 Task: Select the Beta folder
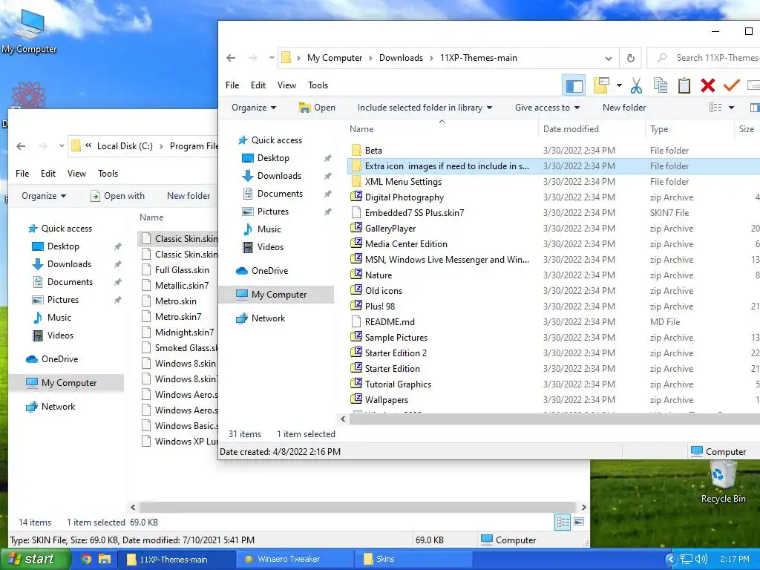click(373, 151)
